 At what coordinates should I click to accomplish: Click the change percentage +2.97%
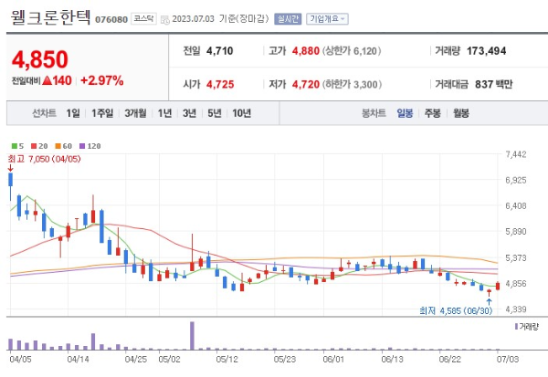pos(101,80)
